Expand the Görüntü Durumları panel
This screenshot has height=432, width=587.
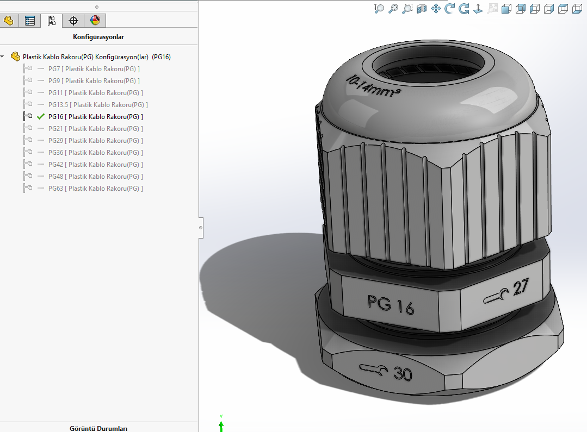point(98,428)
